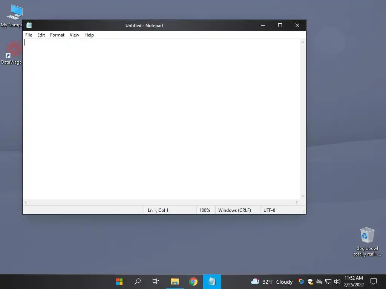Click inside the Notepad text area
The image size is (386, 289).
161,119
